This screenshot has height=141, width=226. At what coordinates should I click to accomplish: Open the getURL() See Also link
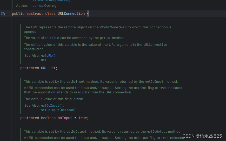[x=48, y=56]
